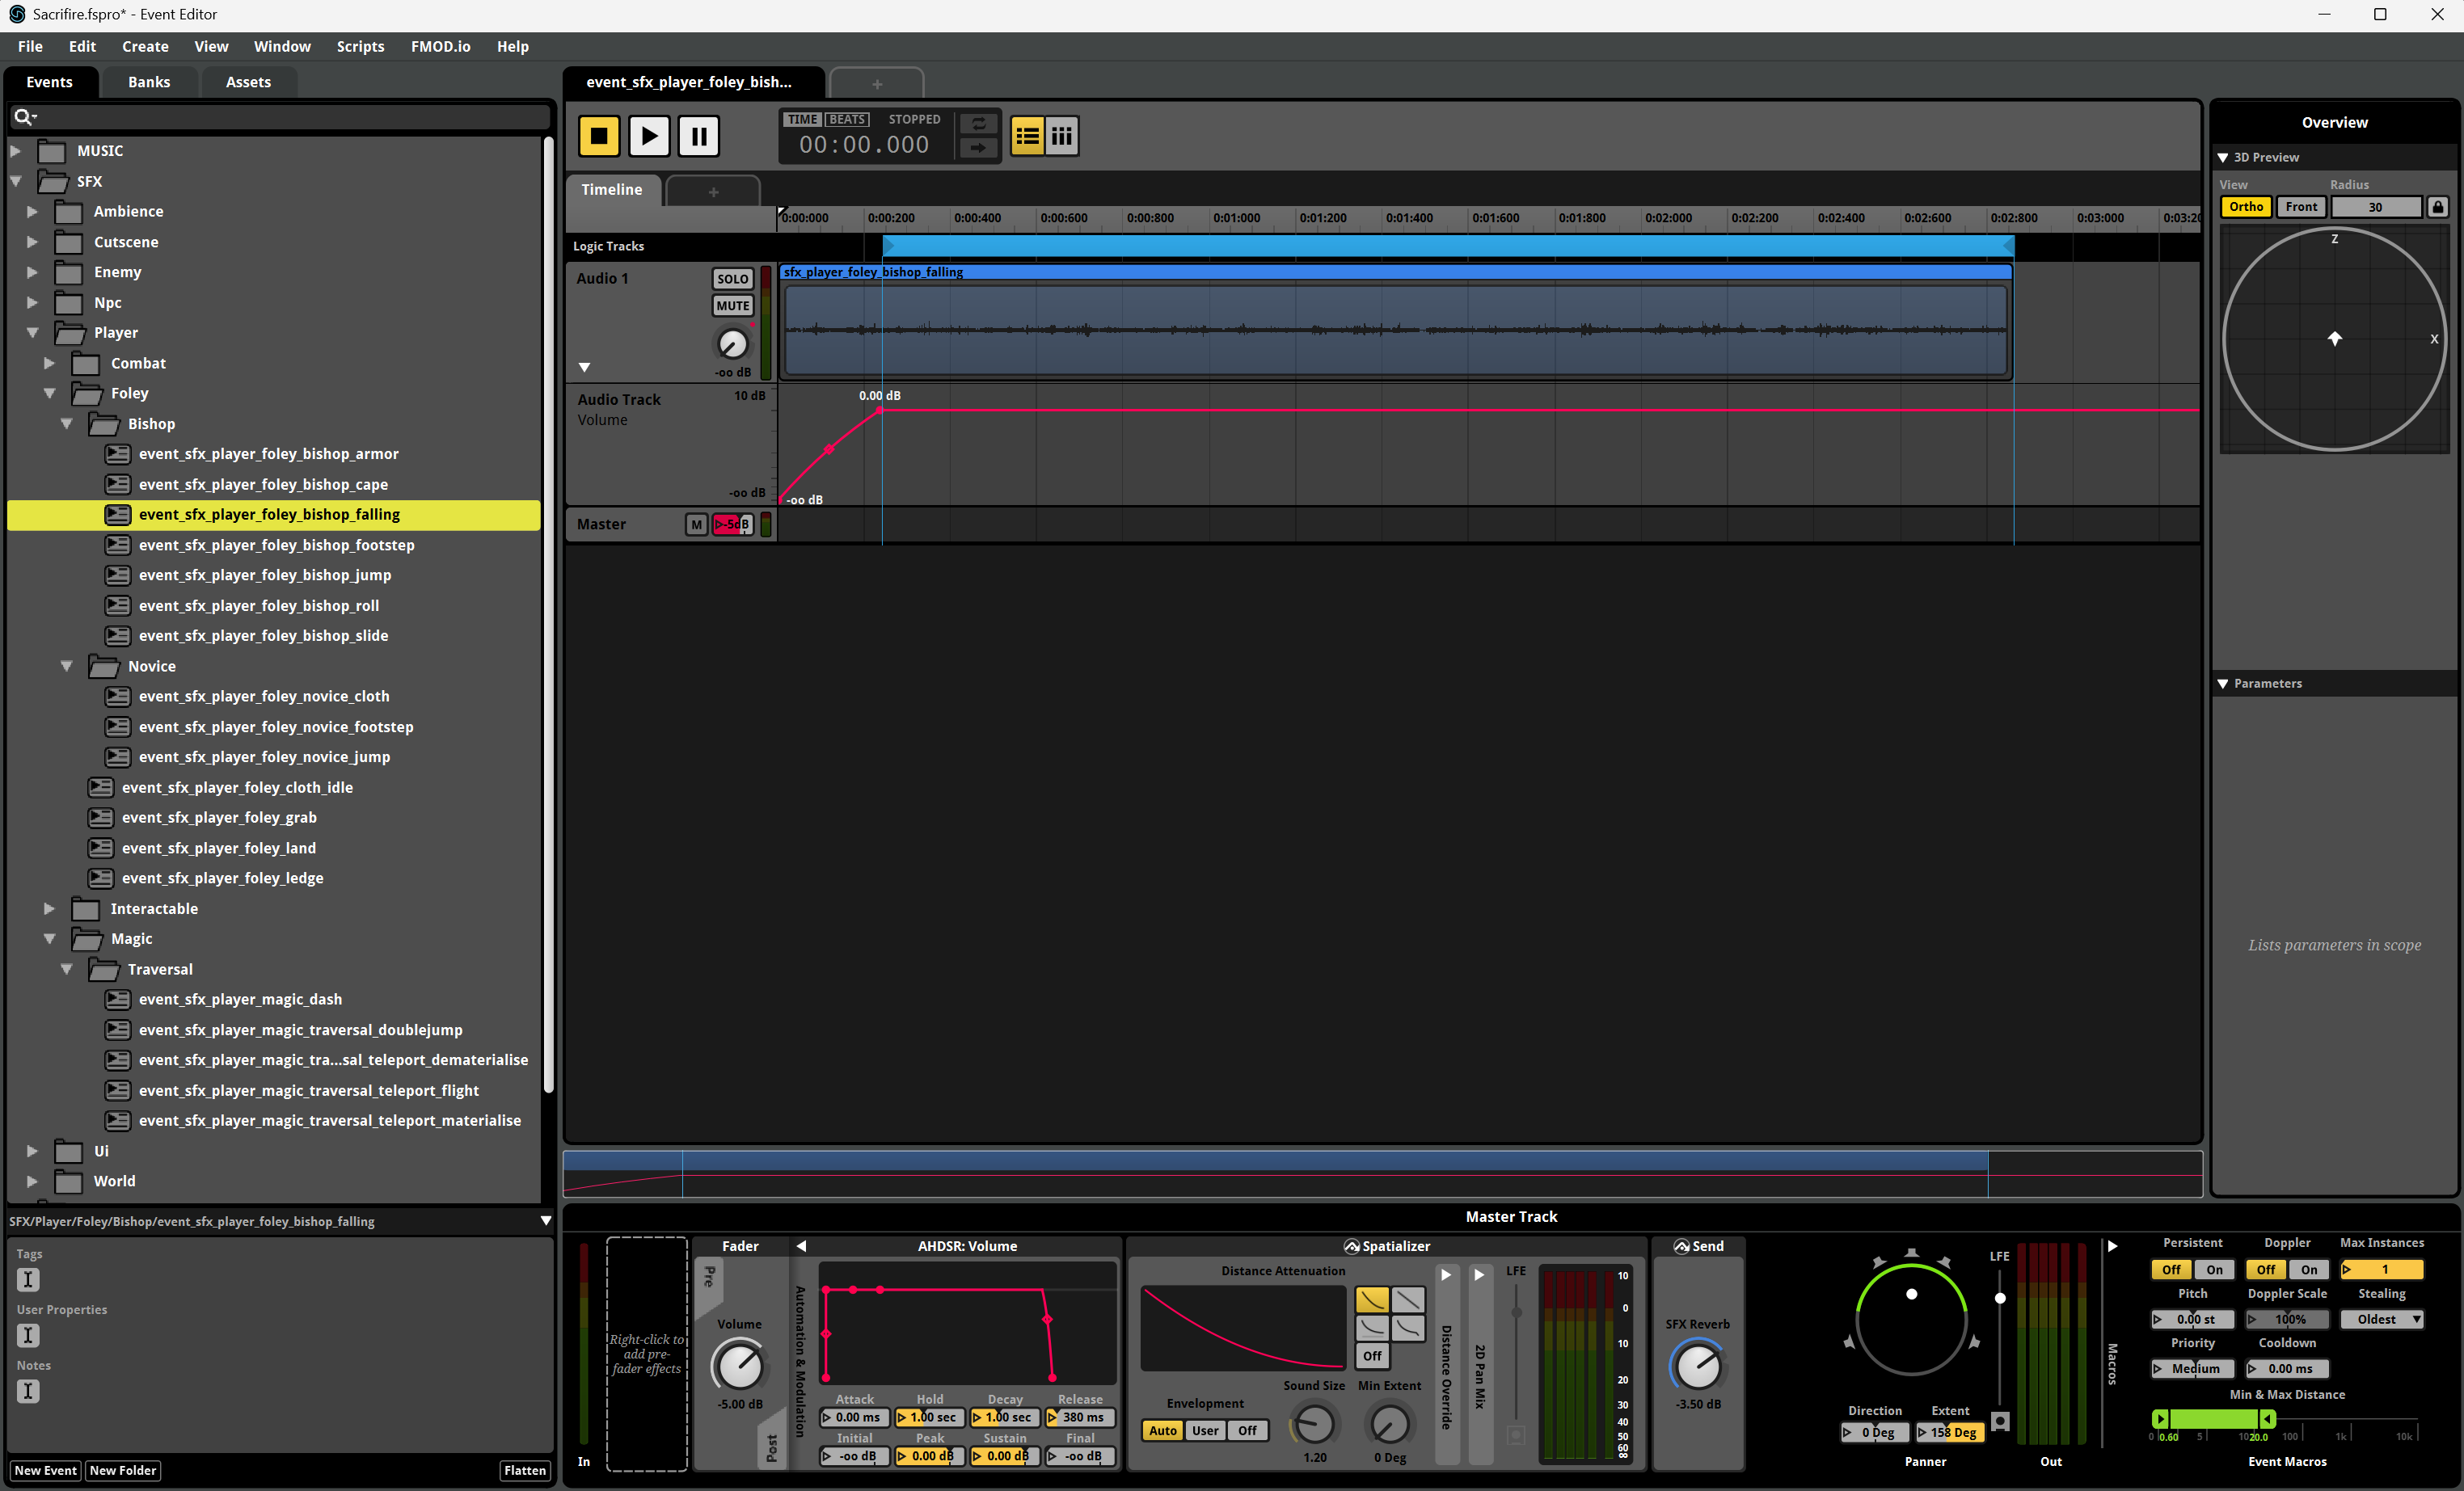This screenshot has width=2464, height=1491.
Task: Adjust the Fader Volume knob
Action: pos(739,1366)
